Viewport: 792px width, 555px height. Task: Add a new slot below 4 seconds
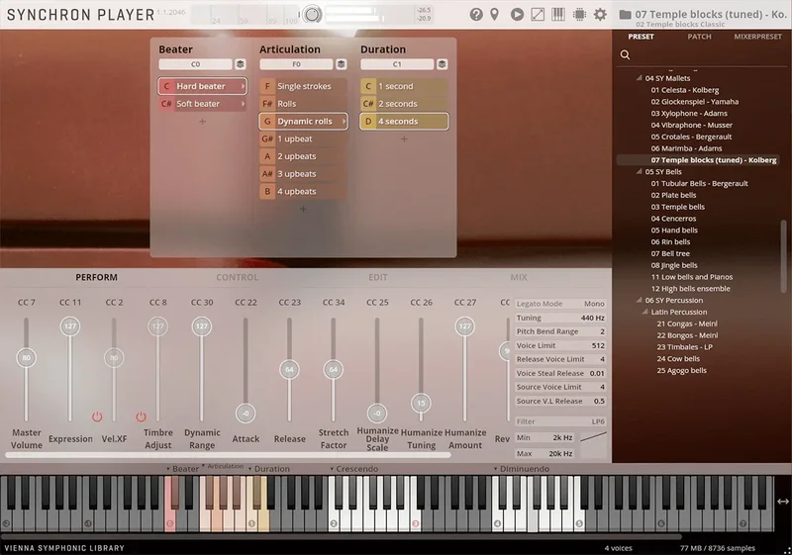pyautogui.click(x=404, y=139)
